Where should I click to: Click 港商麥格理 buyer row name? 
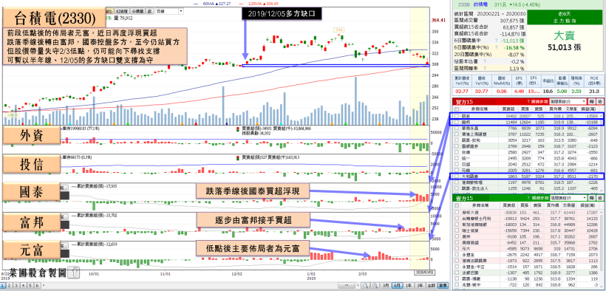pyautogui.click(x=472, y=182)
